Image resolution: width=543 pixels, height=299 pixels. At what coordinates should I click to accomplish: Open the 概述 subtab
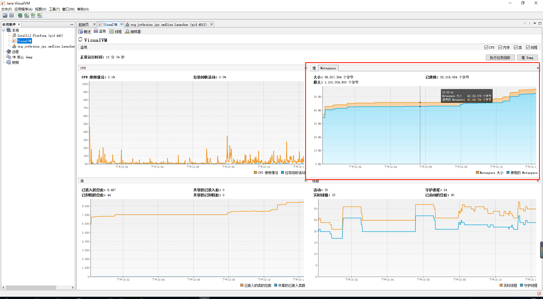click(x=85, y=31)
